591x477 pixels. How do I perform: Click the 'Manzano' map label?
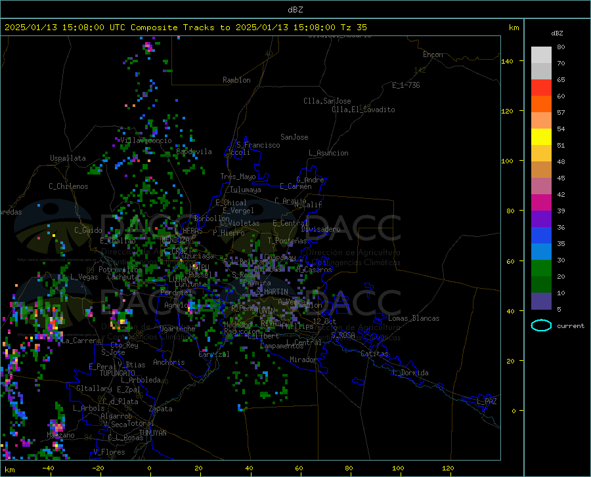point(60,435)
